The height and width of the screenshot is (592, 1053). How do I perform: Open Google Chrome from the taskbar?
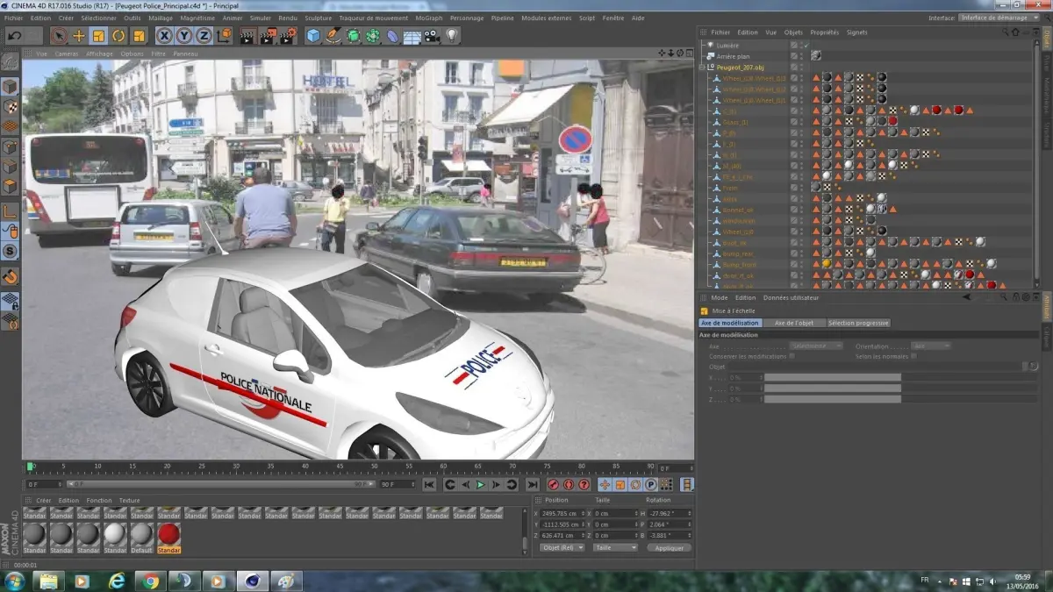click(x=151, y=581)
